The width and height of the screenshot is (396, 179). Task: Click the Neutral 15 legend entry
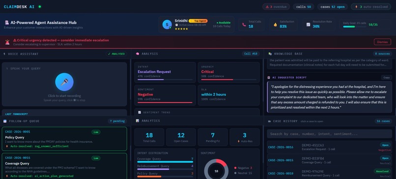coord(243,173)
